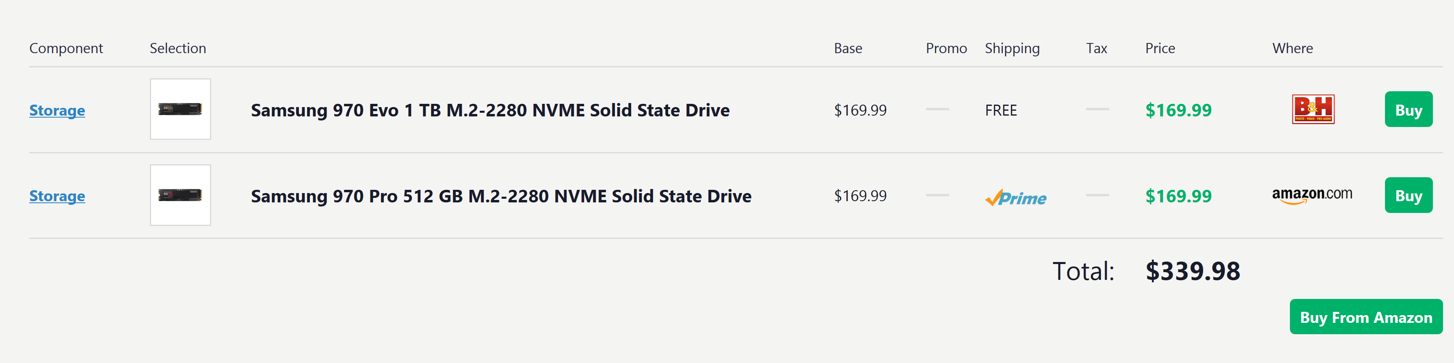Screen dimensions: 1454x363
Task: Open the Samsung 970 Pro 512 GB title
Action: click(x=501, y=196)
